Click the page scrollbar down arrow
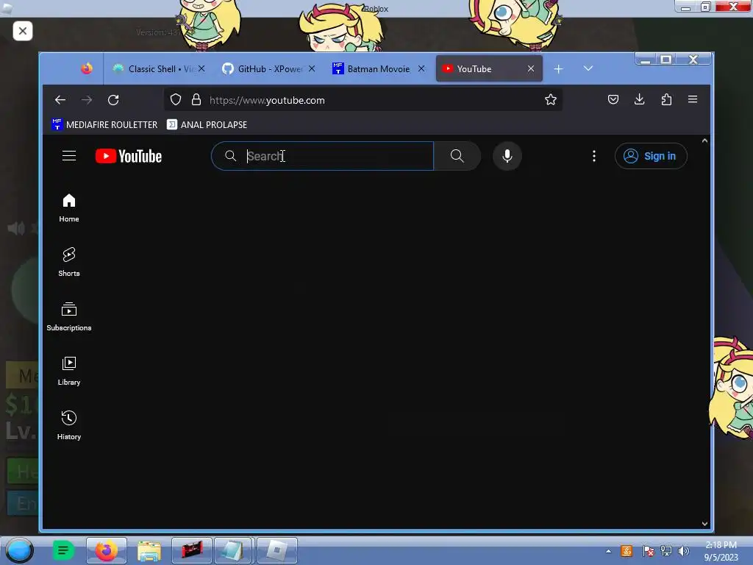This screenshot has height=565, width=753. (704, 524)
